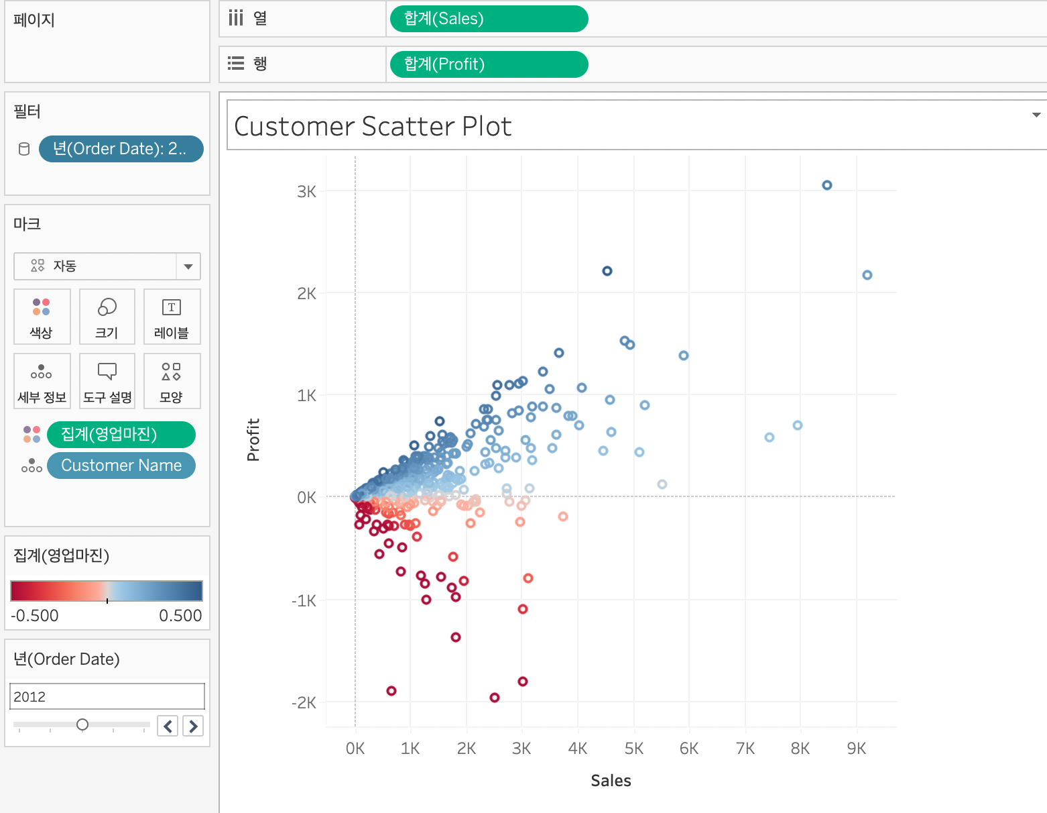
Task: Open the 레이블 (Label) marks card
Action: [172, 316]
